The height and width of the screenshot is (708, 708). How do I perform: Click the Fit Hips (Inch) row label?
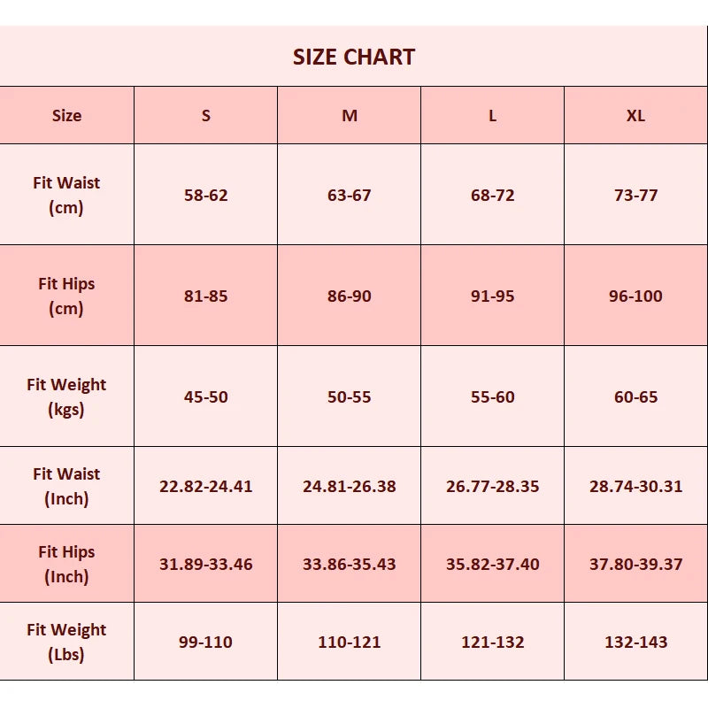(66, 564)
